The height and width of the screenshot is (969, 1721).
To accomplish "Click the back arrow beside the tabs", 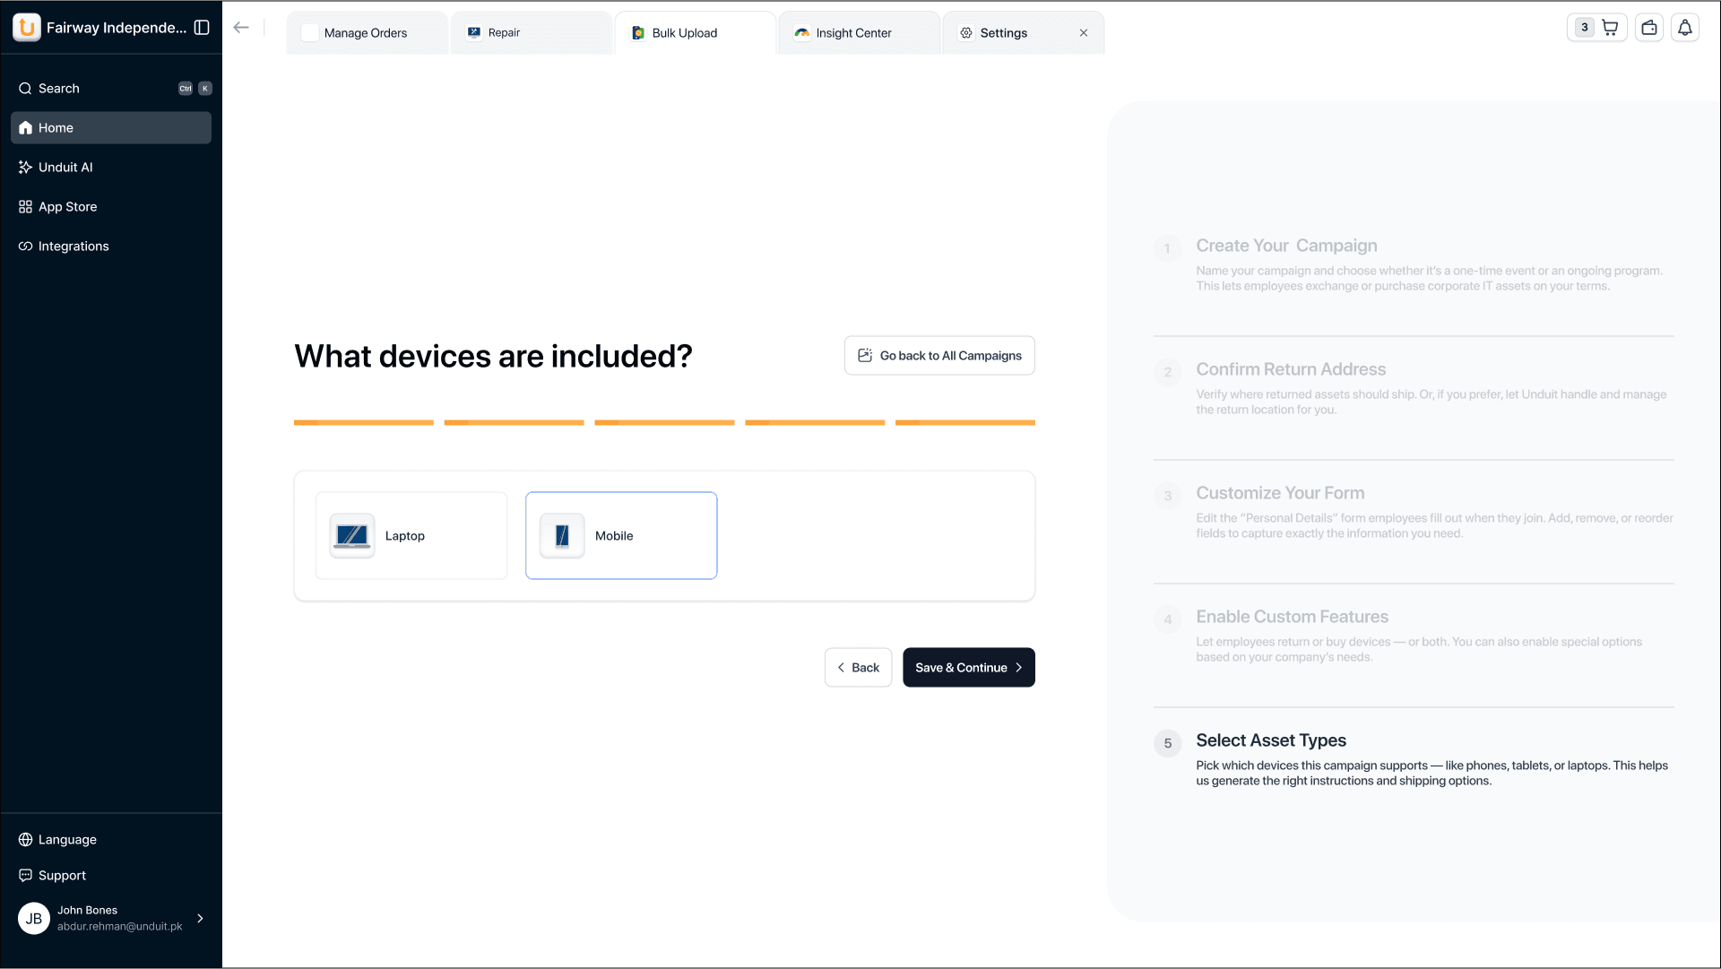I will (x=240, y=28).
